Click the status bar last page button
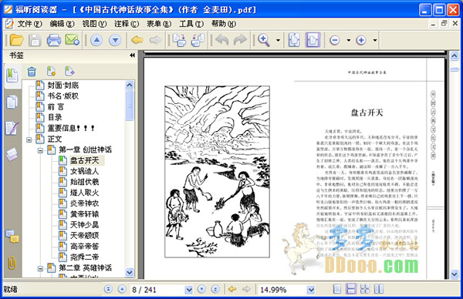Screen dimensions: 463x299 215,289
